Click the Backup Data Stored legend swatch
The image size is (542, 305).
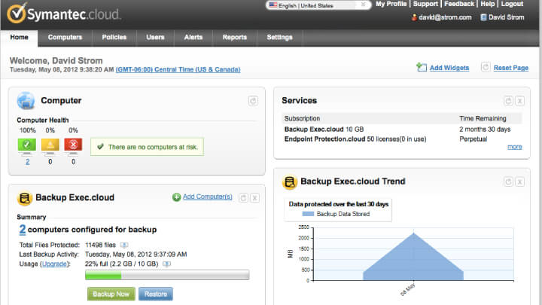click(308, 214)
